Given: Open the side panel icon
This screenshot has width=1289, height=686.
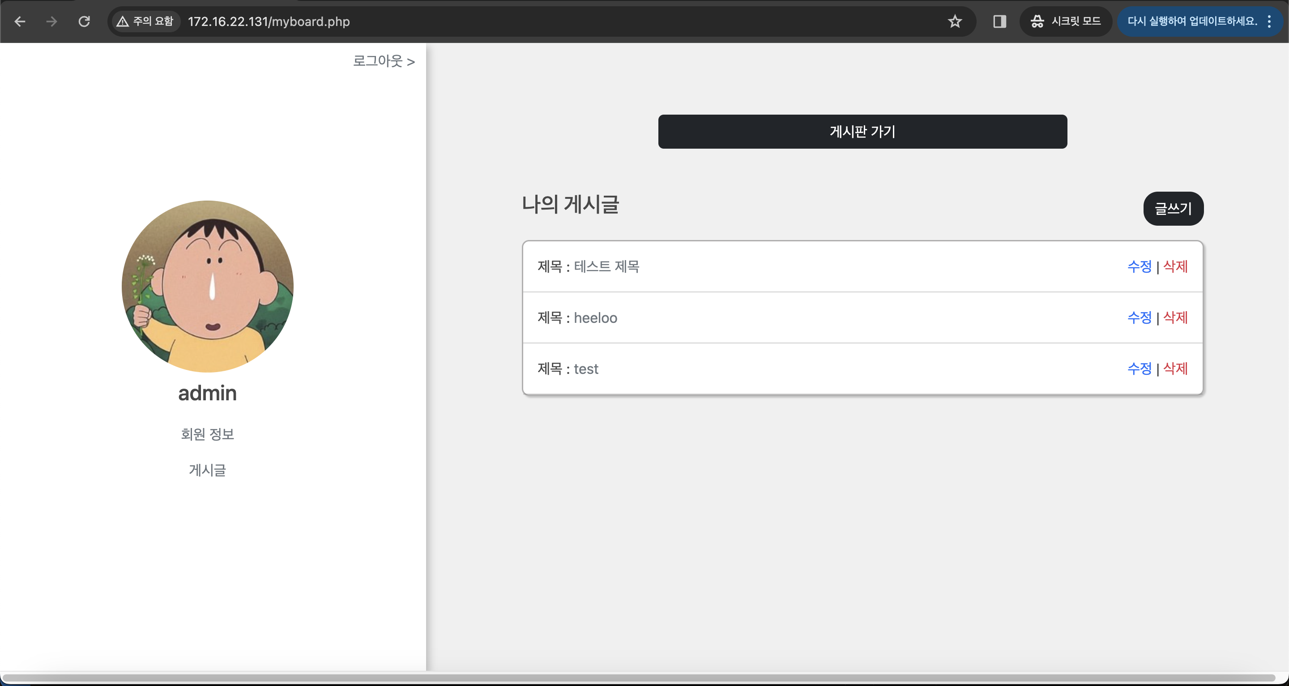Looking at the screenshot, I should [x=999, y=21].
